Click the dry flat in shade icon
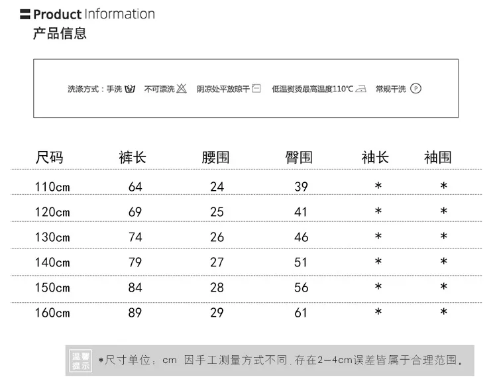This screenshot has width=497, height=383. pos(256,88)
